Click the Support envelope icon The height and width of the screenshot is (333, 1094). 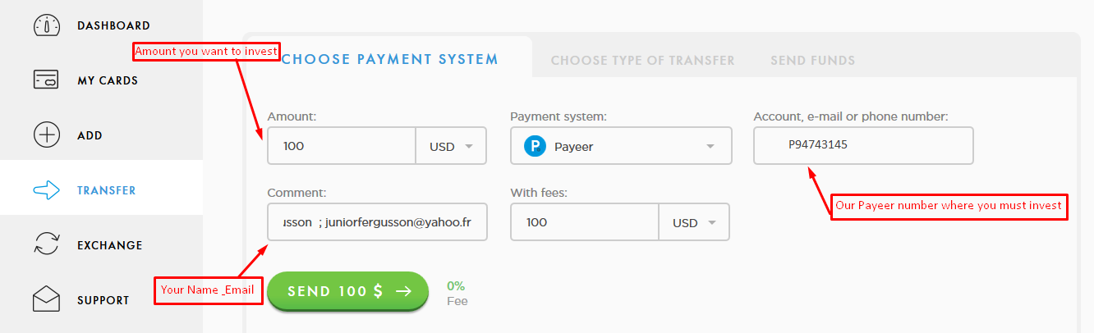(x=47, y=299)
